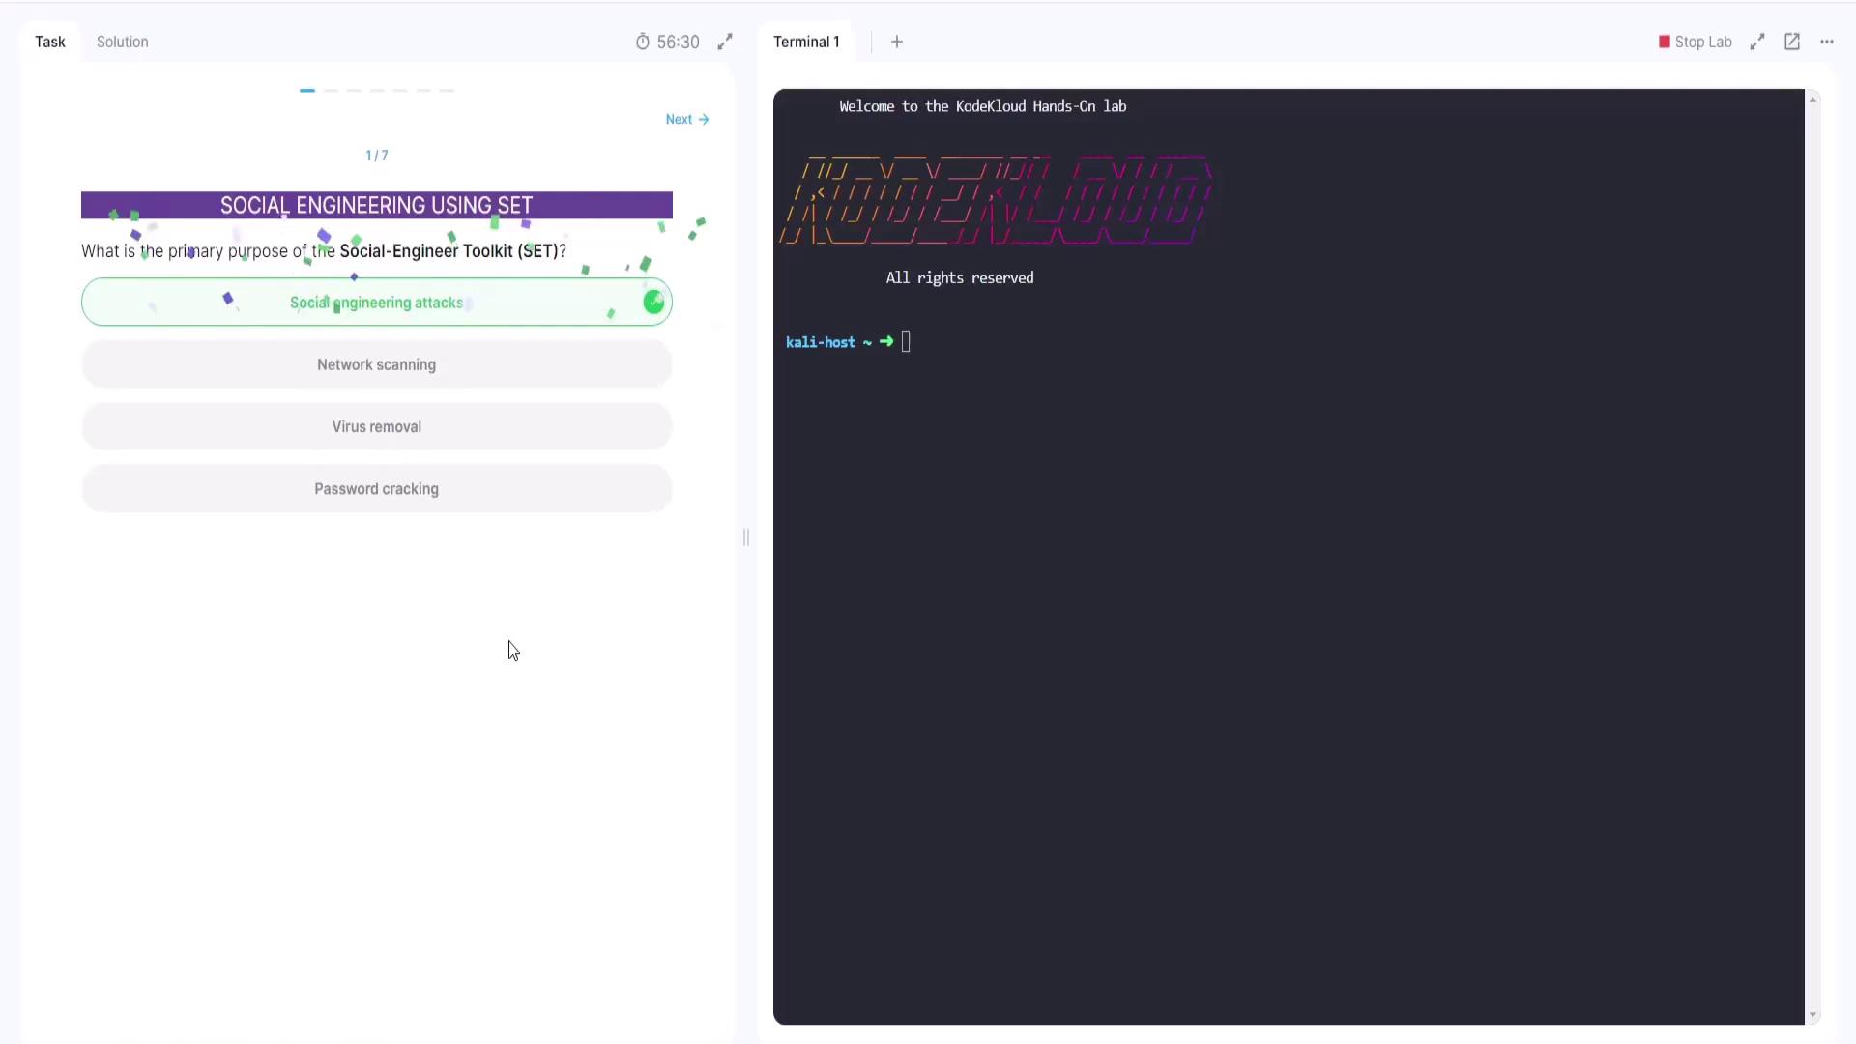Switch to the Solution tab
This screenshot has height=1044, width=1856.
122,42
